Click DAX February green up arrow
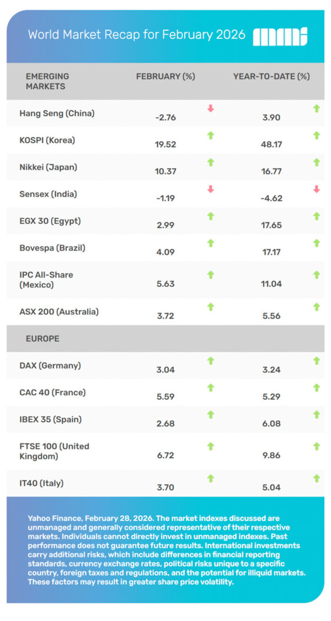 coord(210,361)
